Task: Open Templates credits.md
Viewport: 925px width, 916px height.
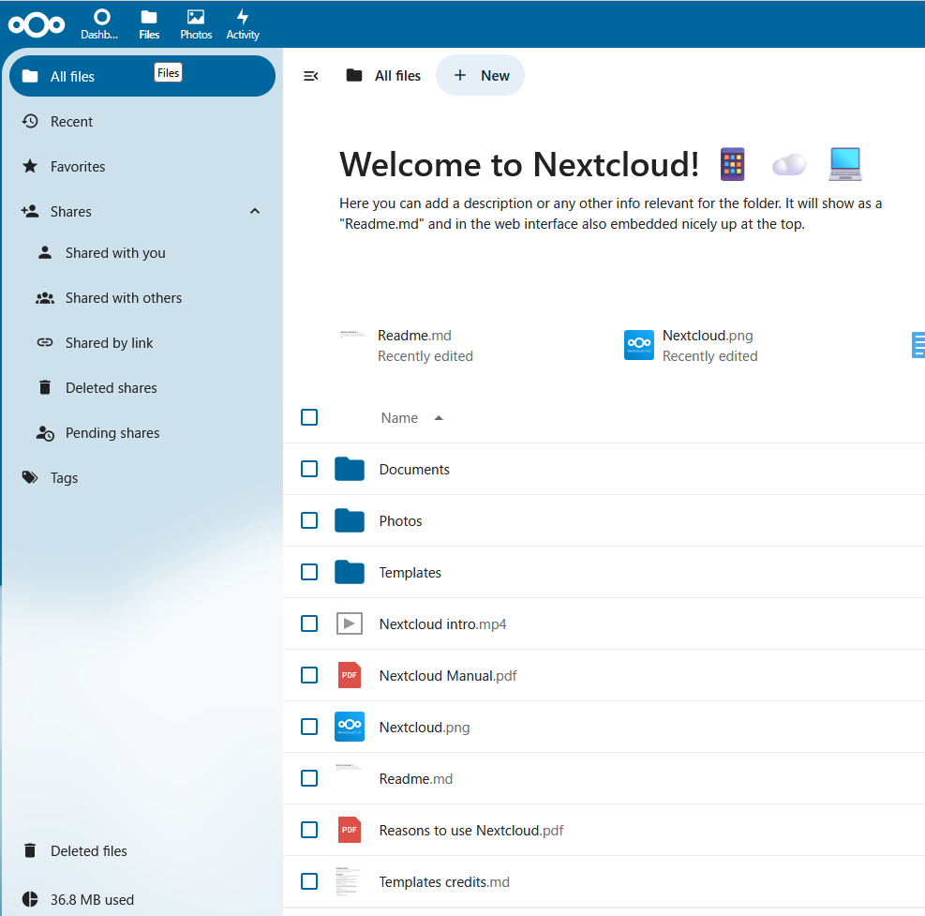Action: pos(444,881)
